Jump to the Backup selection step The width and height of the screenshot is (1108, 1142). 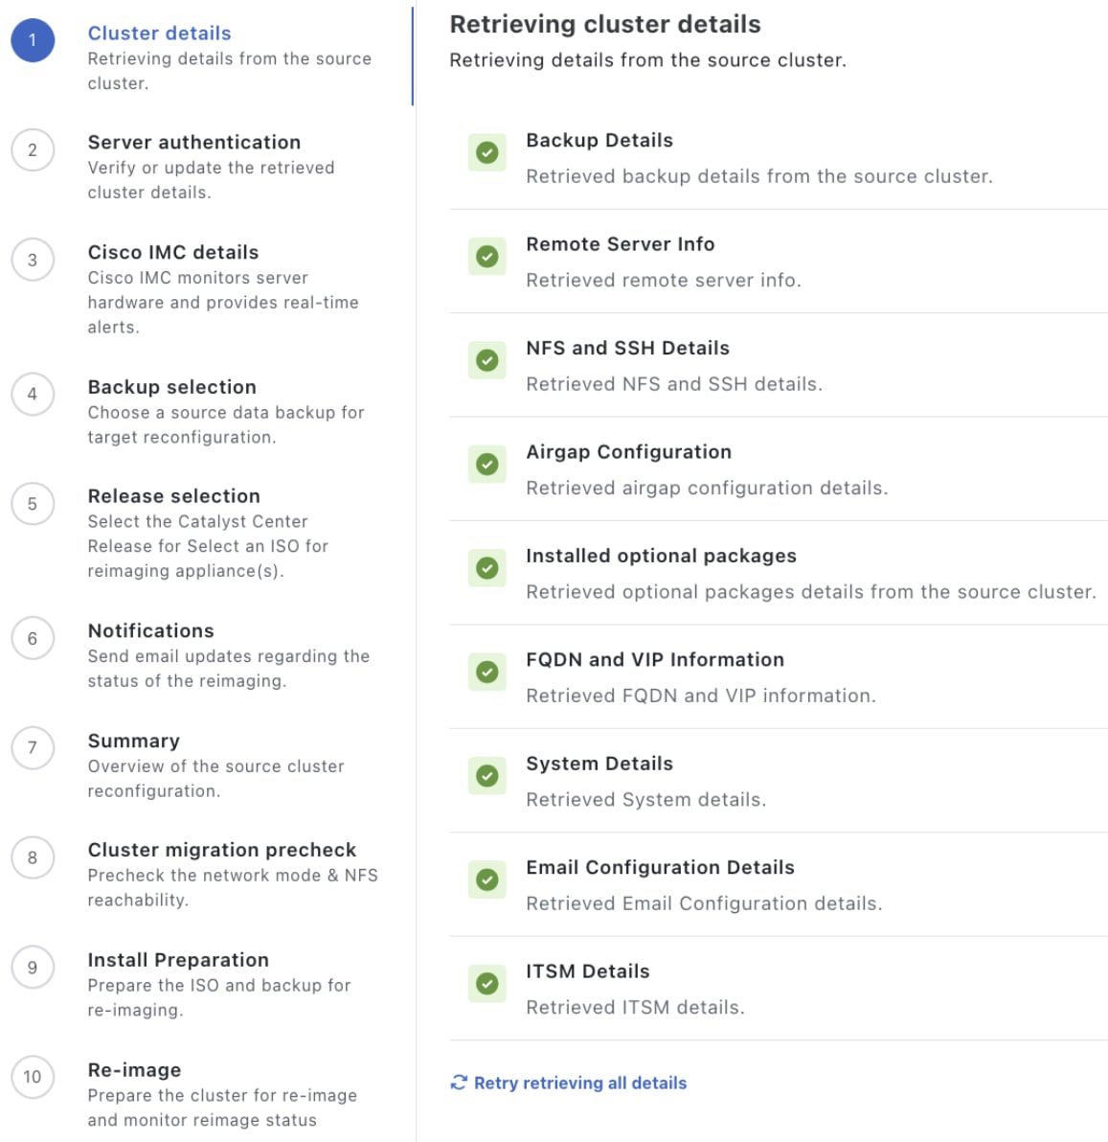click(171, 387)
